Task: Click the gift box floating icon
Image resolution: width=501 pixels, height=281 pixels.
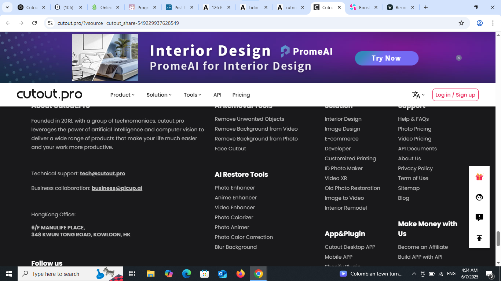Action: pyautogui.click(x=479, y=177)
